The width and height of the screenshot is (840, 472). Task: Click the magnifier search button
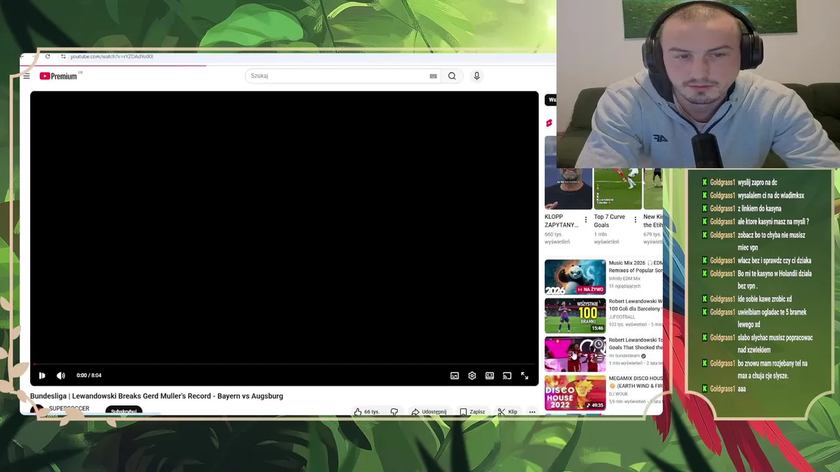452,76
